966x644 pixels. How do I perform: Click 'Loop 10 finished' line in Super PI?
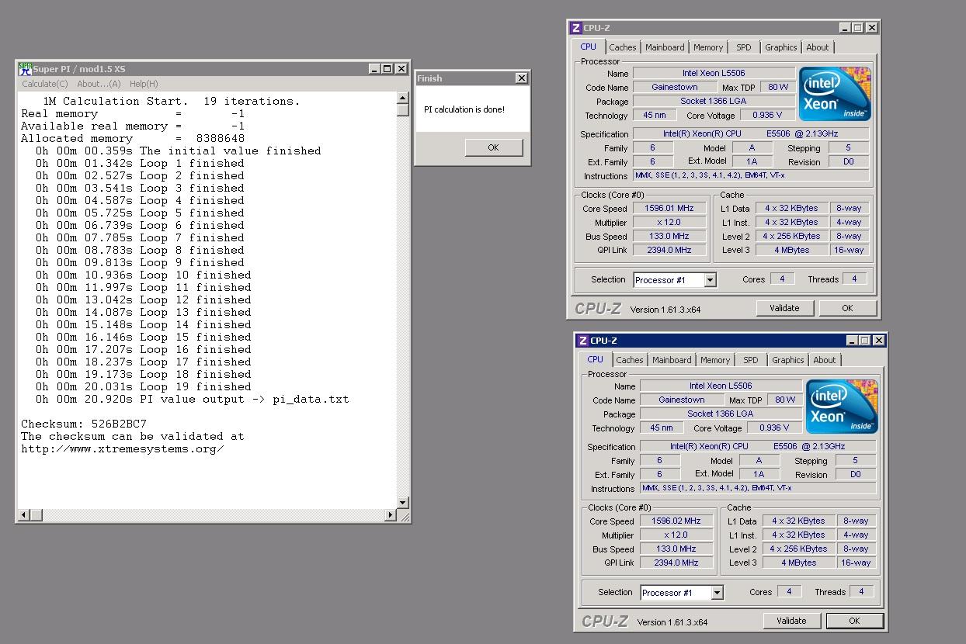pyautogui.click(x=144, y=275)
